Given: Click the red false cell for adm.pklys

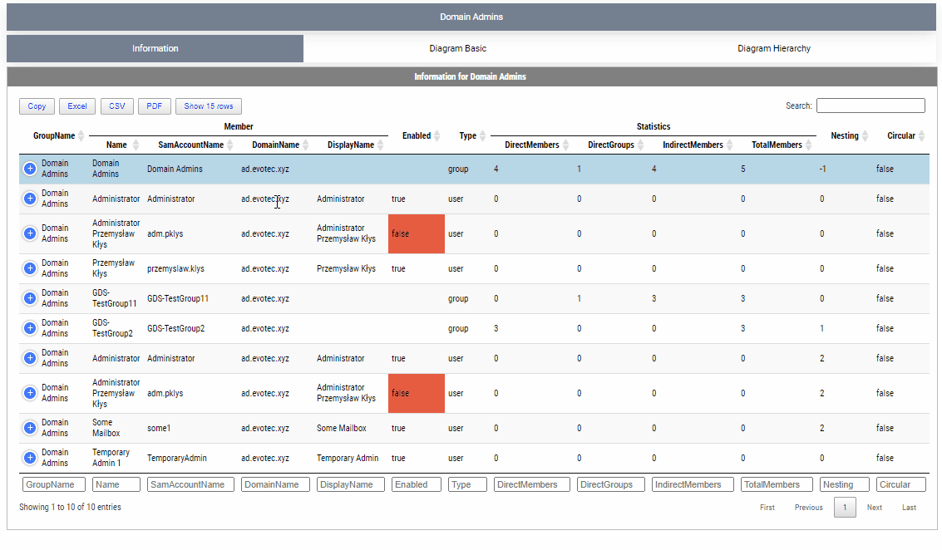Looking at the screenshot, I should pos(416,233).
